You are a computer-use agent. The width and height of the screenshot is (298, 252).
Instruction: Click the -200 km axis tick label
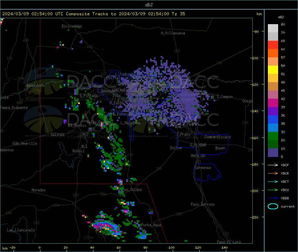[255, 191]
